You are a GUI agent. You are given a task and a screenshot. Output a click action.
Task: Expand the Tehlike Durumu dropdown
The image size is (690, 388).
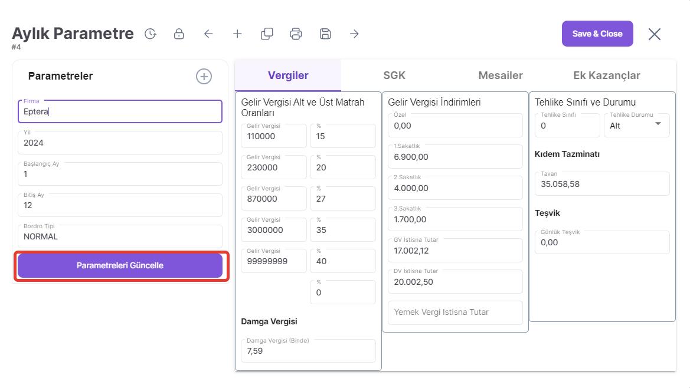(658, 124)
